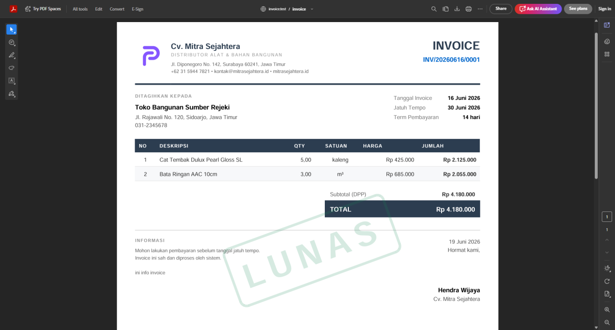Click amount Rp 2.055.000
The image size is (615, 330).
(x=460, y=174)
